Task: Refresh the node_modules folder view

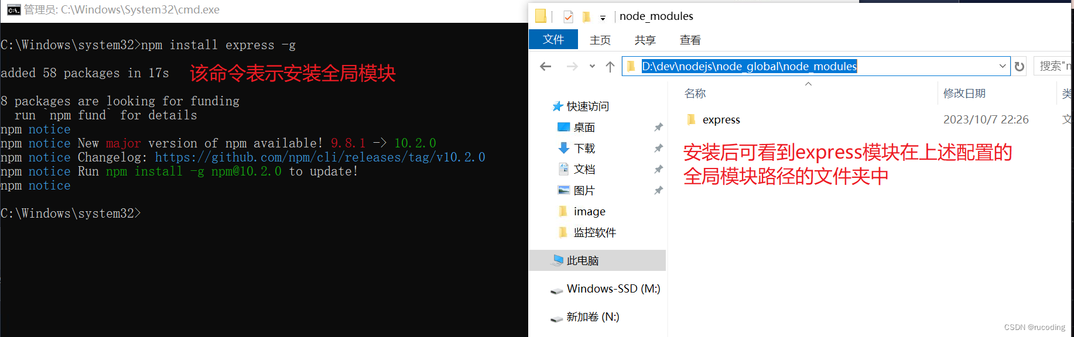Action: click(x=1020, y=66)
